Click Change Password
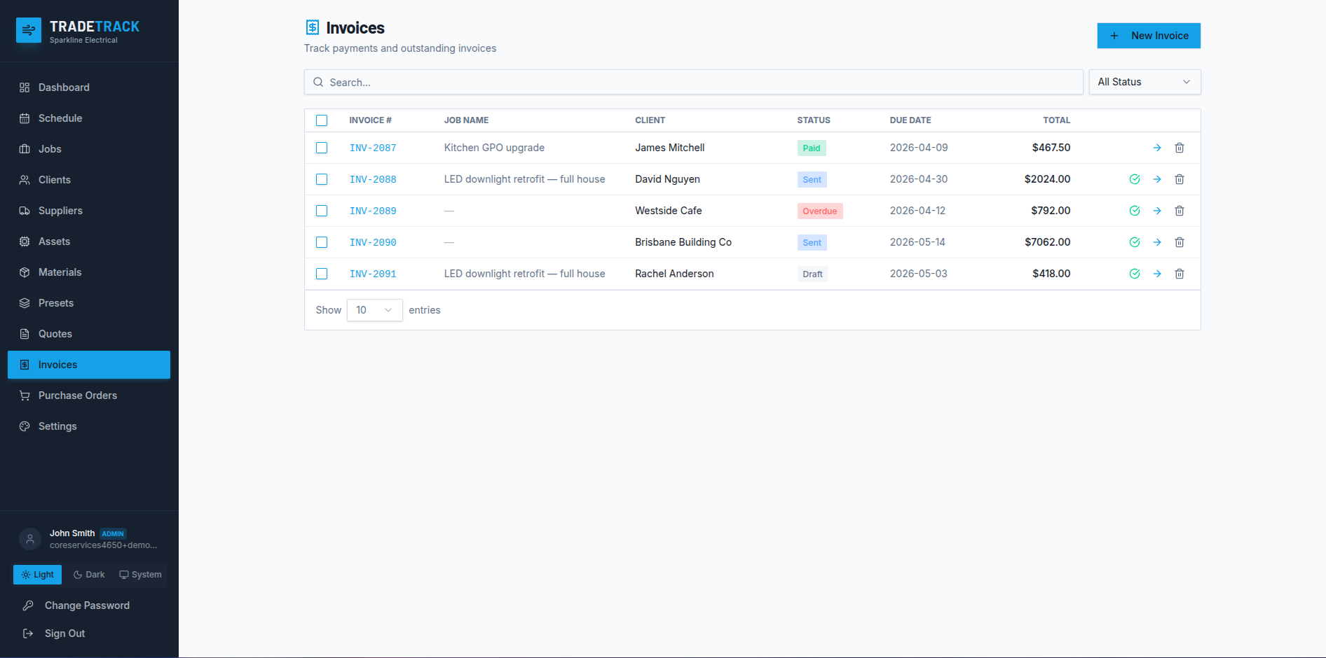Screen dimensions: 1326x658 point(89,605)
